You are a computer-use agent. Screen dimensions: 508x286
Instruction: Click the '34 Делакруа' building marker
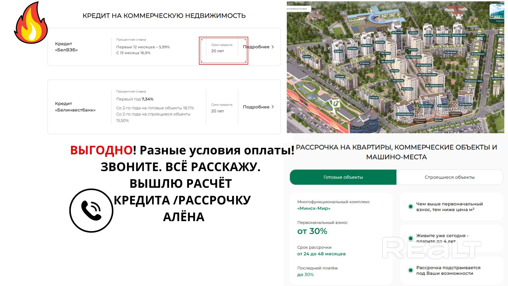pos(450,52)
